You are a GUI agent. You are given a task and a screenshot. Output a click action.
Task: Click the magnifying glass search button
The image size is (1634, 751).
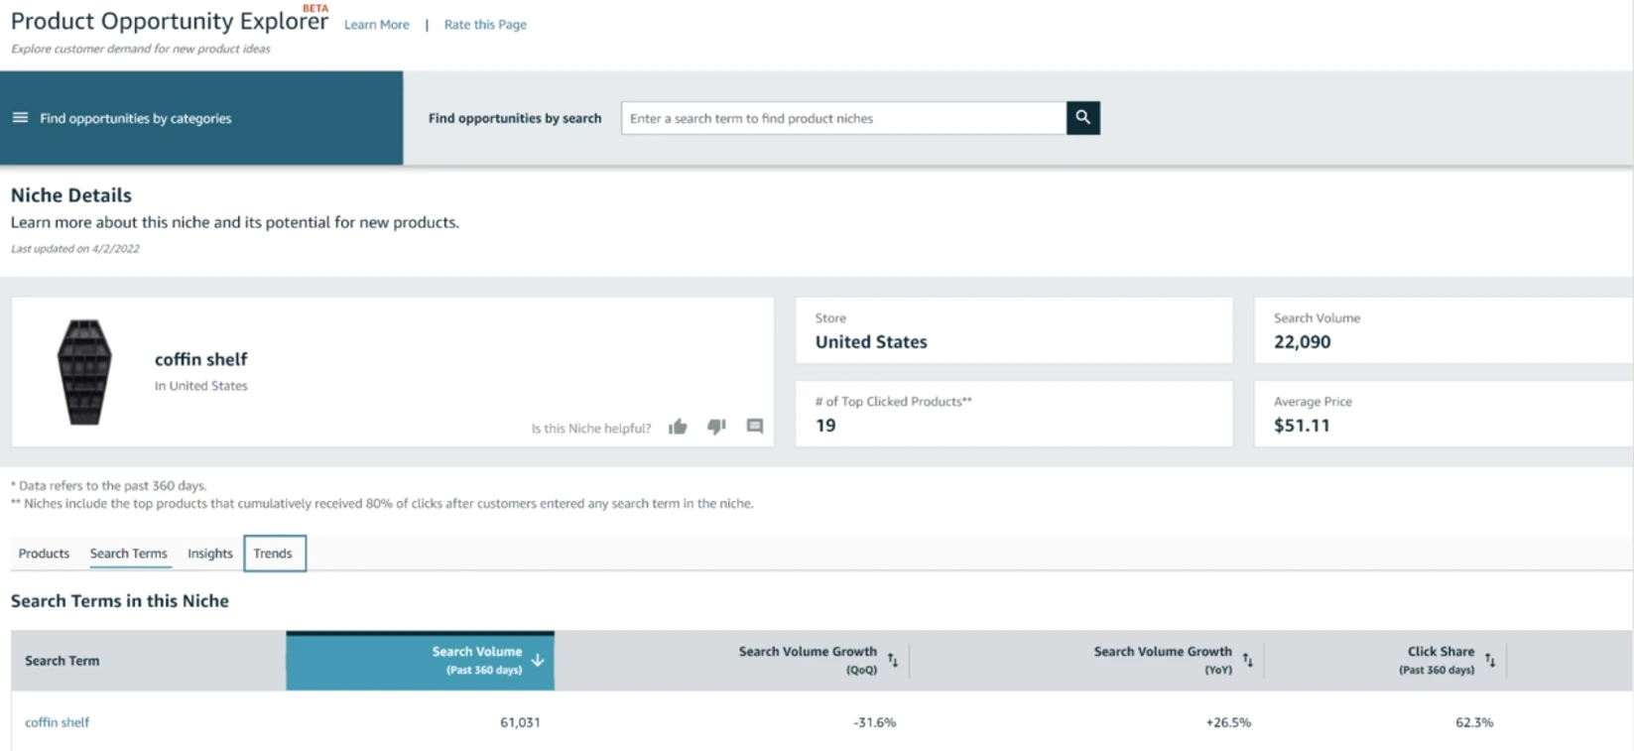point(1082,118)
